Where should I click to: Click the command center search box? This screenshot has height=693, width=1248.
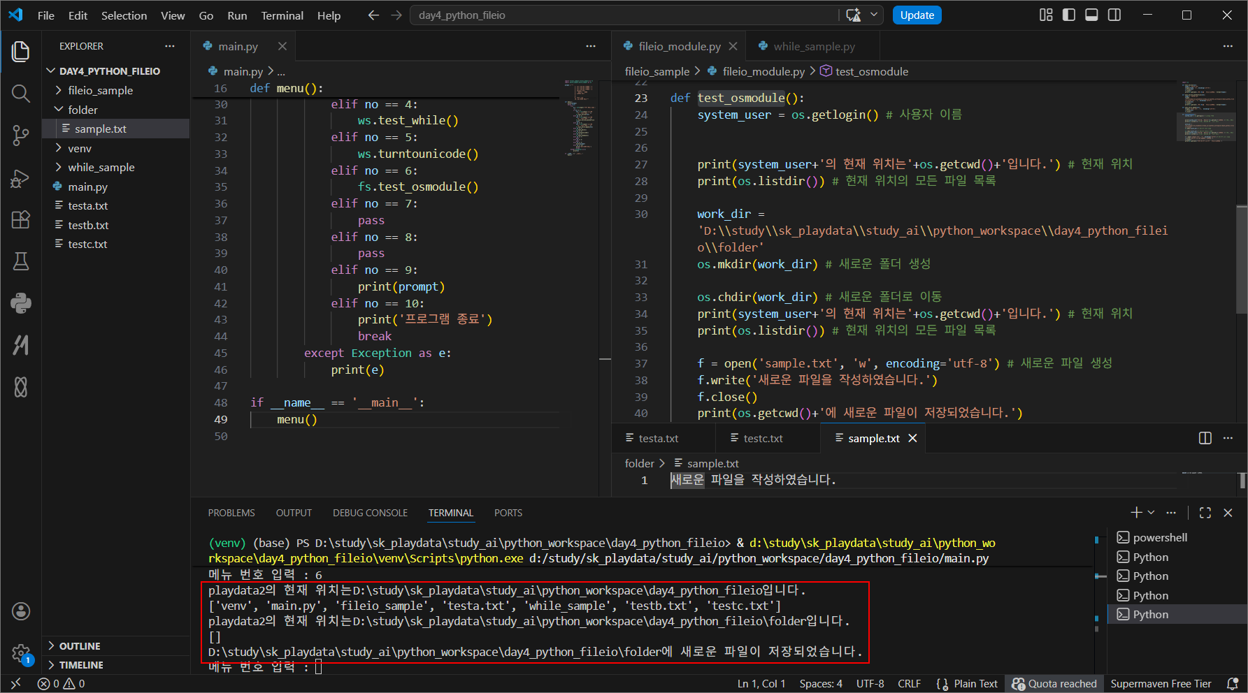tap(624, 15)
